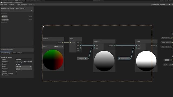Image resolution: width=173 pixels, height=97 pixels.
Task: Select the Position node title bar
Action: (x=53, y=39)
